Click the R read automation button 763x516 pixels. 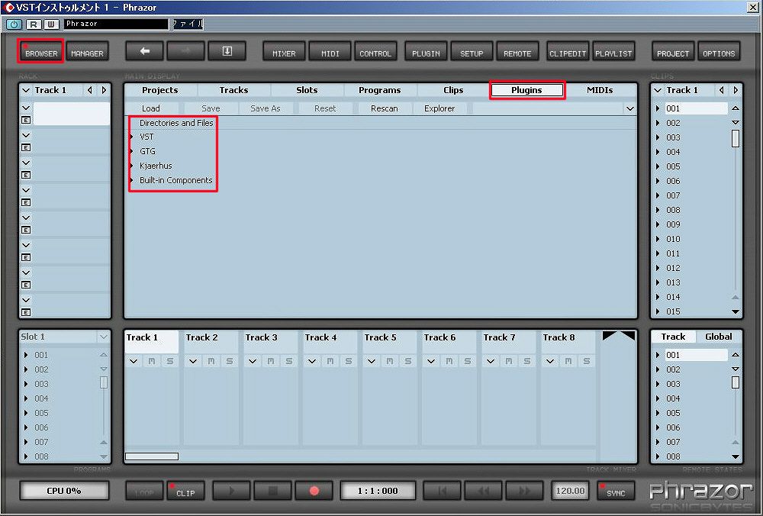coord(33,24)
